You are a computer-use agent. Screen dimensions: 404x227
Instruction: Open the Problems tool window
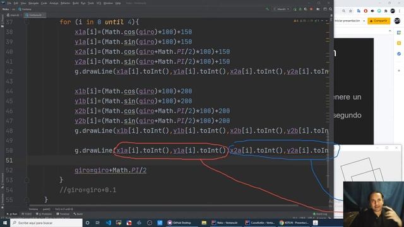click(44, 214)
